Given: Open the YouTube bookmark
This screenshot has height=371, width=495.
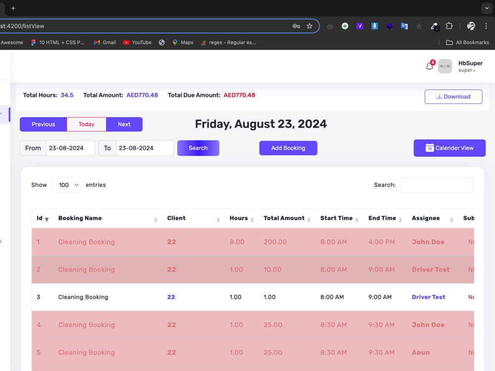Looking at the screenshot, I should coord(137,42).
